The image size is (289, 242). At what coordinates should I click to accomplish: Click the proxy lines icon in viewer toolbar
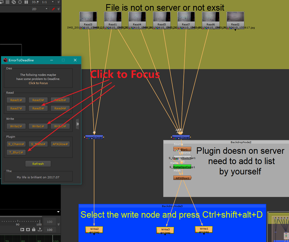pos(7,2)
